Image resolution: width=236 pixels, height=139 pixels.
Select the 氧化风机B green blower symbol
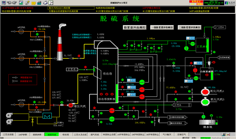[x=205, y=101]
